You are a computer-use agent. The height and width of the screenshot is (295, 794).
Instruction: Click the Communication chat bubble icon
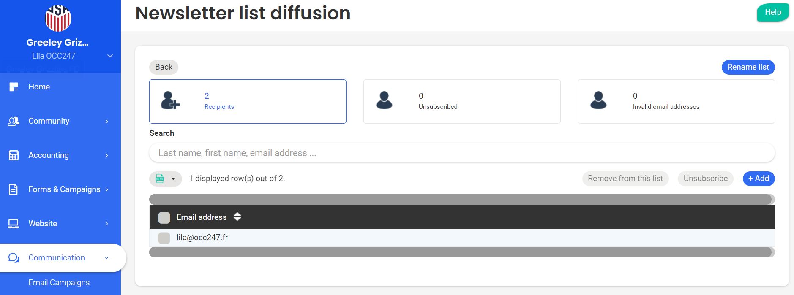click(14, 258)
